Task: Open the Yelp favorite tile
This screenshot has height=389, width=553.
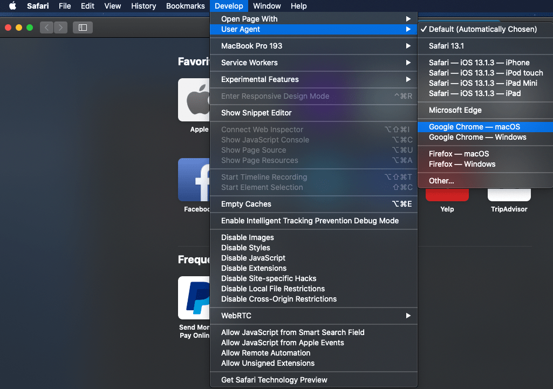Action: [447, 195]
